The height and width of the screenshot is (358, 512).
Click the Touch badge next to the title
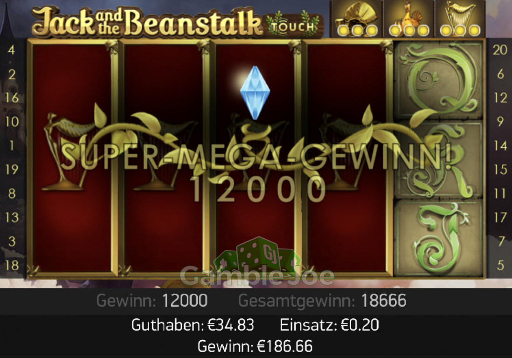pyautogui.click(x=292, y=26)
